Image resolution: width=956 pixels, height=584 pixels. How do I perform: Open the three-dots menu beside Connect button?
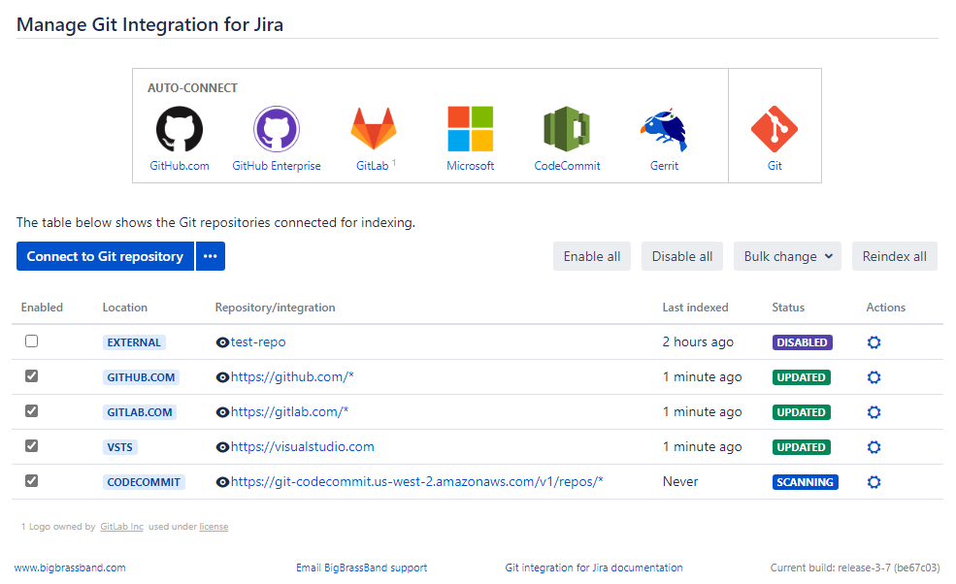[x=211, y=257]
